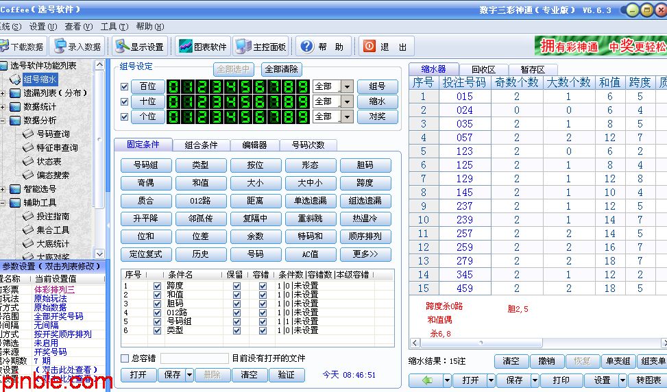Open the 数据统计 tree node
Screen dimensions: 667x392
click(x=40, y=107)
